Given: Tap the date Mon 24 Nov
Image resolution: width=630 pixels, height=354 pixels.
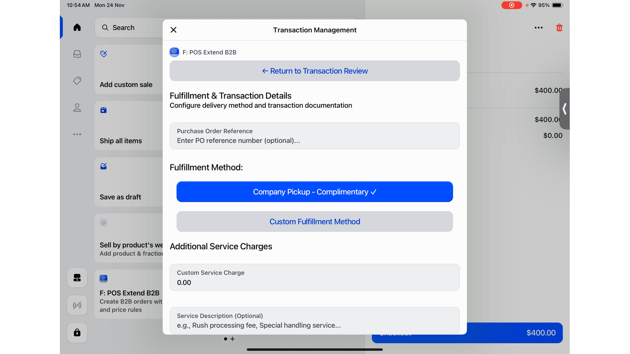Looking at the screenshot, I should point(109,5).
